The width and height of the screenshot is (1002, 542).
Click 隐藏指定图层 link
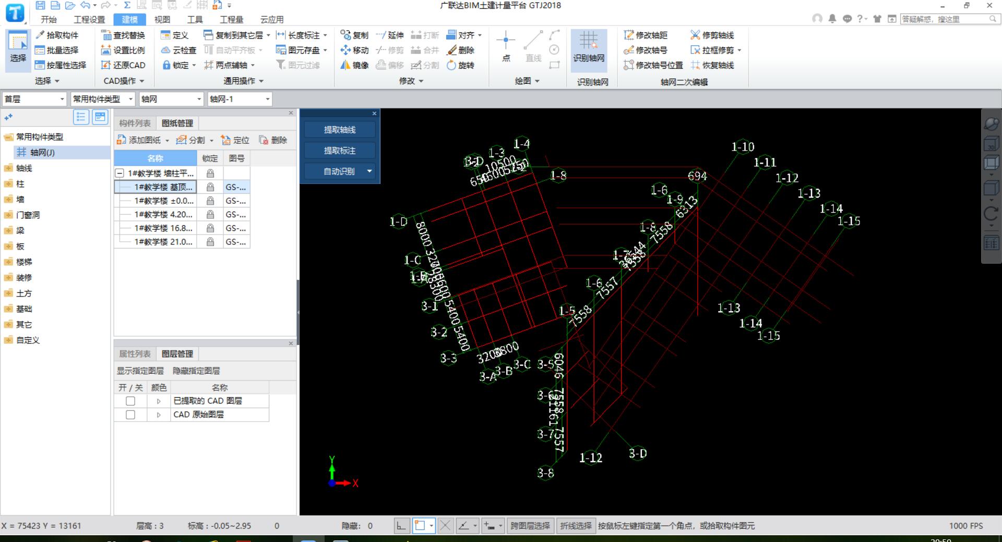197,371
